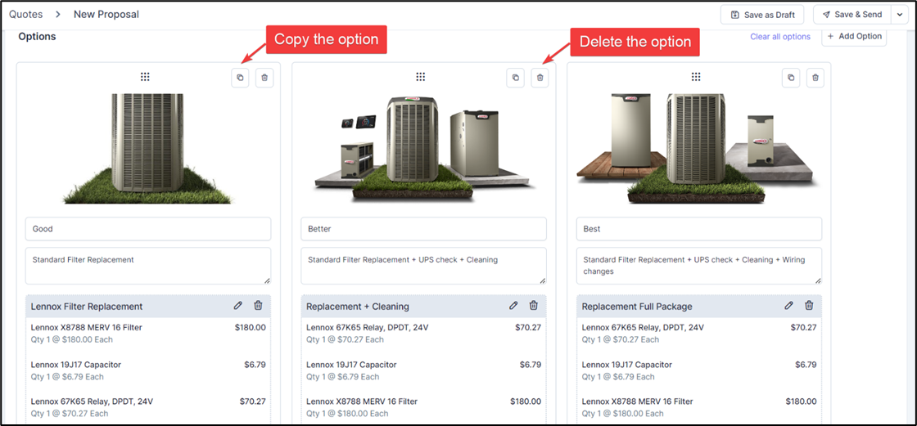Click the Best option name field
Image resolution: width=917 pixels, height=426 pixels.
coord(699,229)
